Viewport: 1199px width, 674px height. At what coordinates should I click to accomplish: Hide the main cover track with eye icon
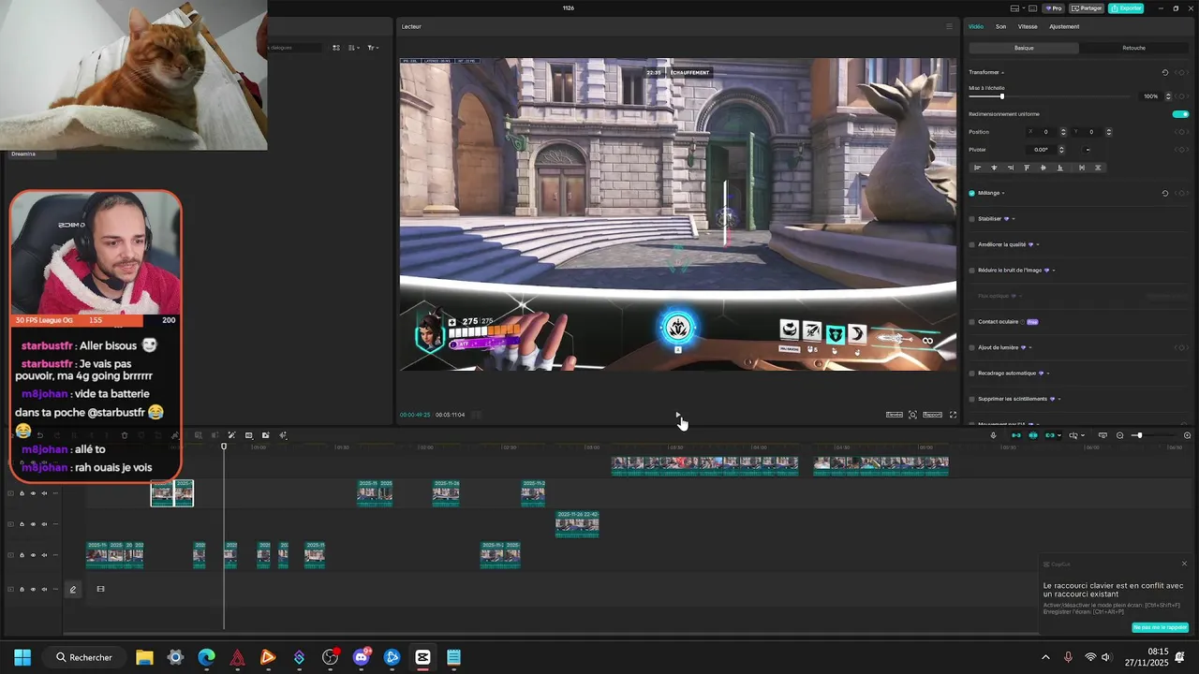(x=33, y=589)
